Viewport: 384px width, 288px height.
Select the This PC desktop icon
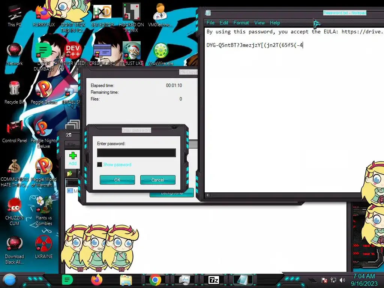coord(15,16)
